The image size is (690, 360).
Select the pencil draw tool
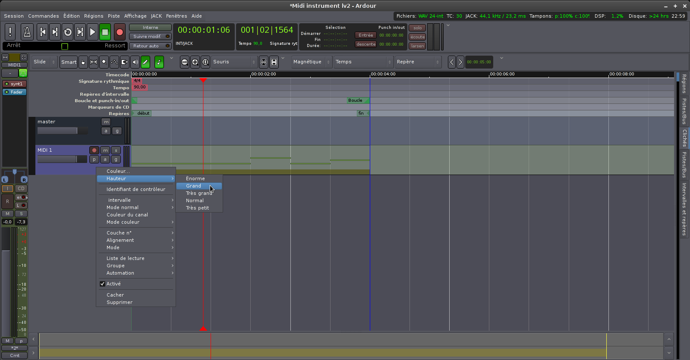(x=145, y=62)
